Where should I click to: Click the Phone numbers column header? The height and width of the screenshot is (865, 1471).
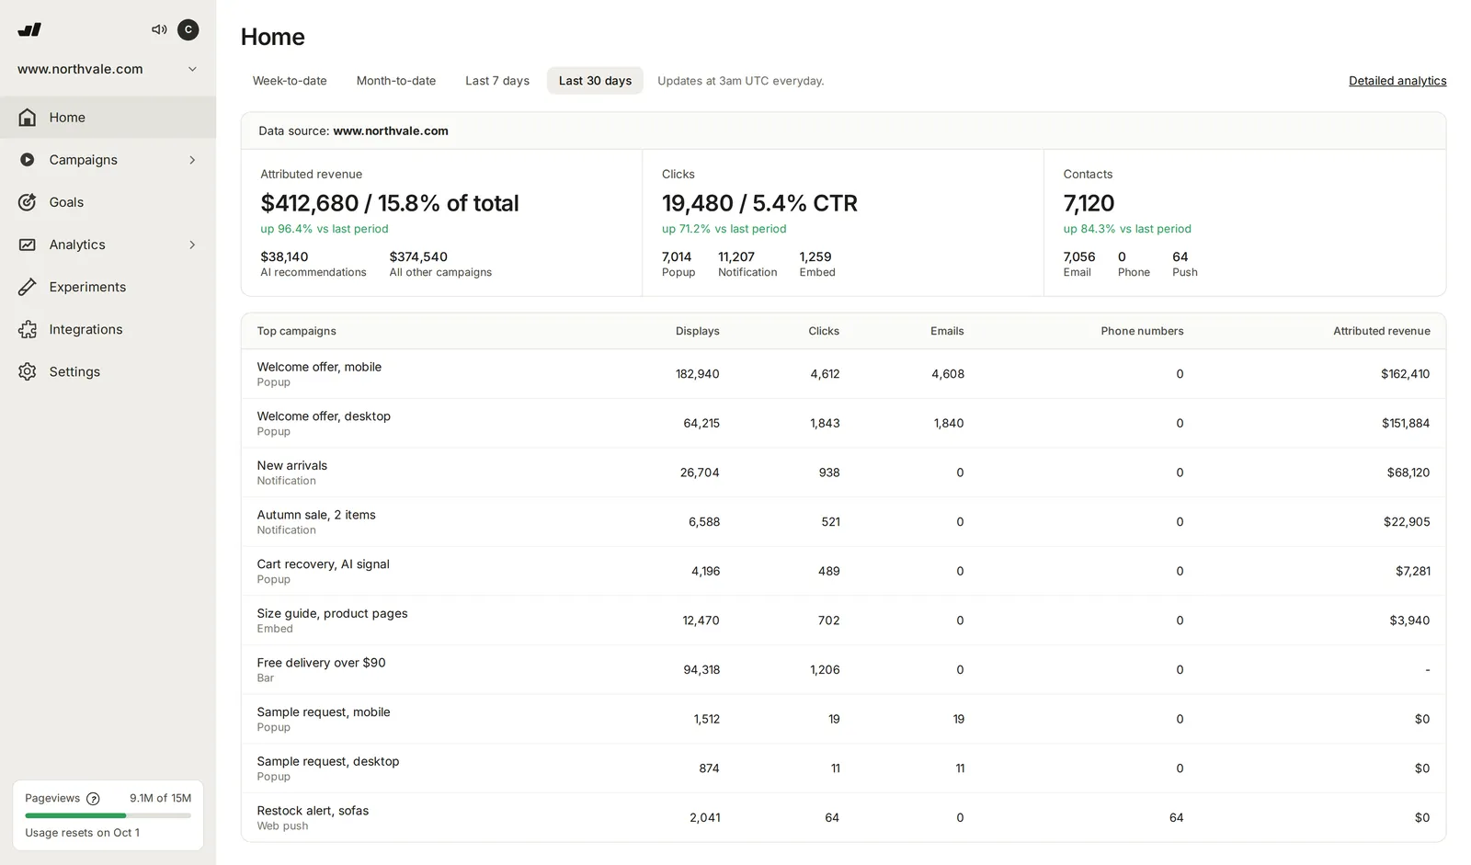point(1142,331)
